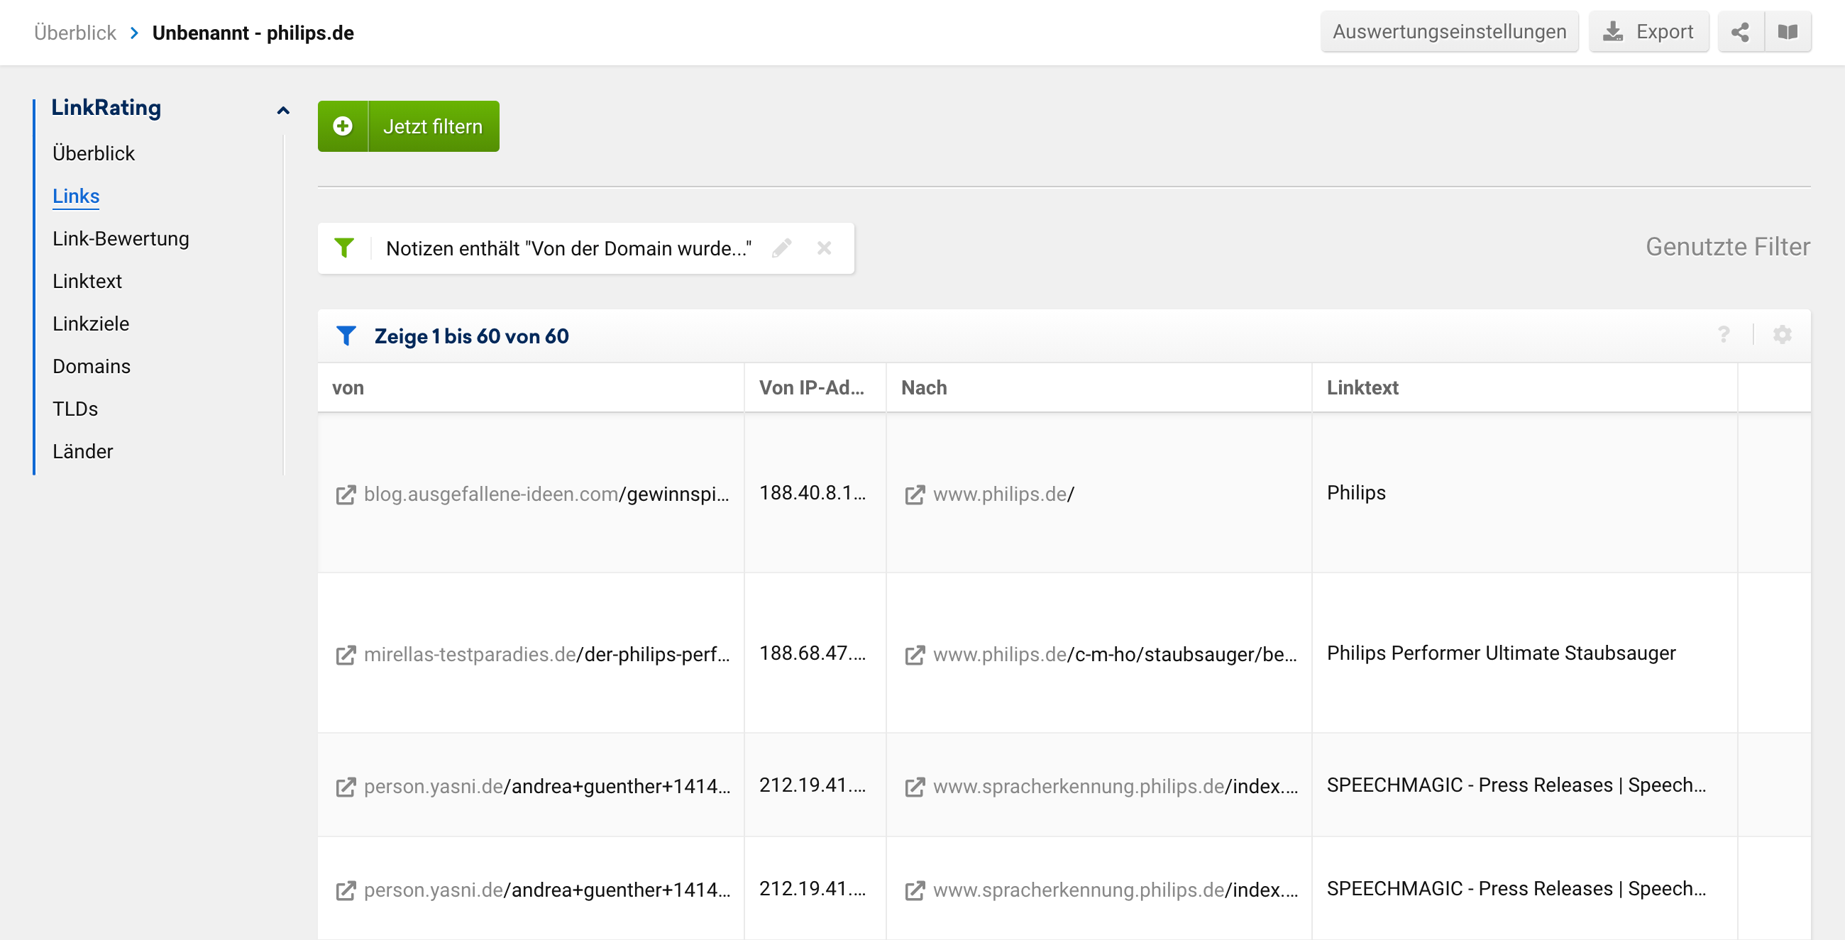Viewport: 1845px width, 940px height.
Task: Sort by the Linktext column header
Action: pyautogui.click(x=1362, y=387)
